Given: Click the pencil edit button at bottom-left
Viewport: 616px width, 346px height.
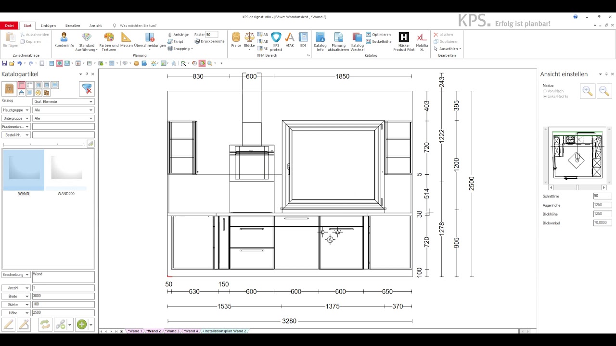Looking at the screenshot, I should 9,324.
